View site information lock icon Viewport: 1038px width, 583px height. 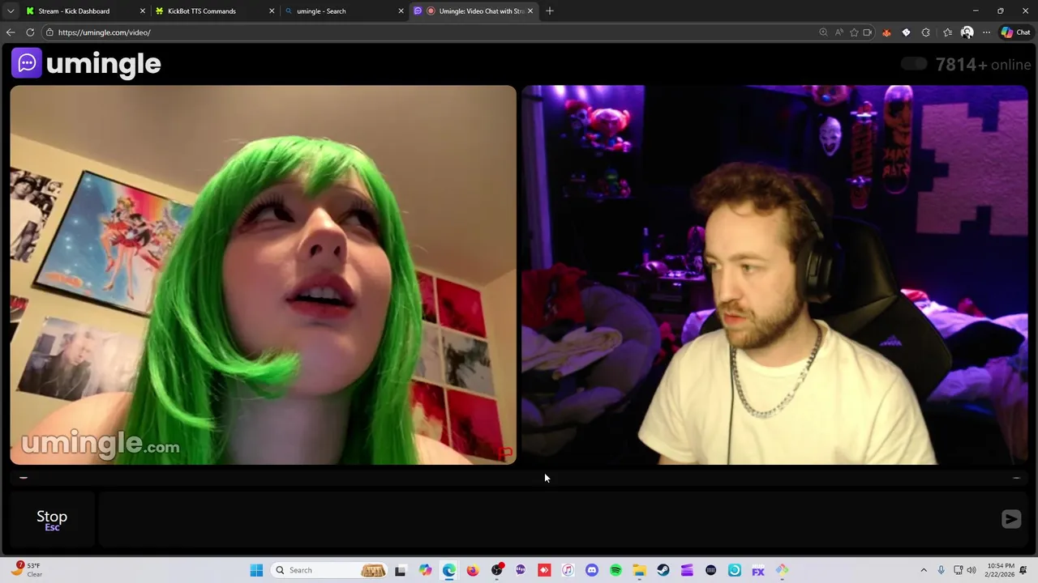pos(49,32)
